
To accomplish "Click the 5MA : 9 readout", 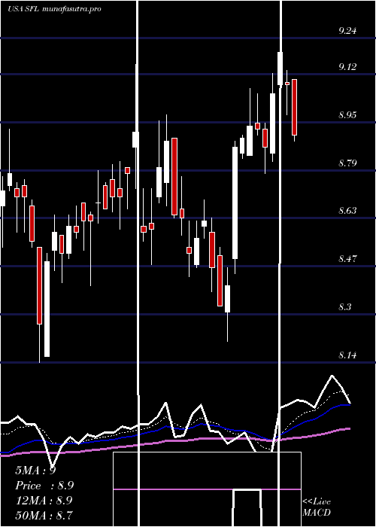I will pos(35,471).
